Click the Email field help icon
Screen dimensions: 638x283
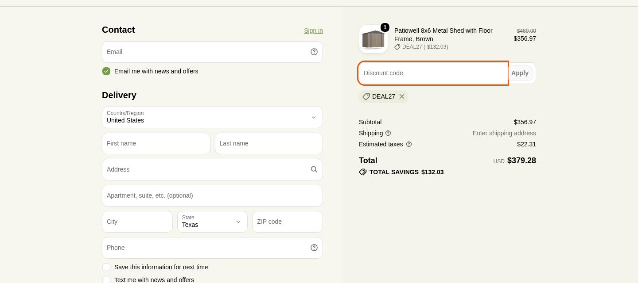(x=314, y=52)
